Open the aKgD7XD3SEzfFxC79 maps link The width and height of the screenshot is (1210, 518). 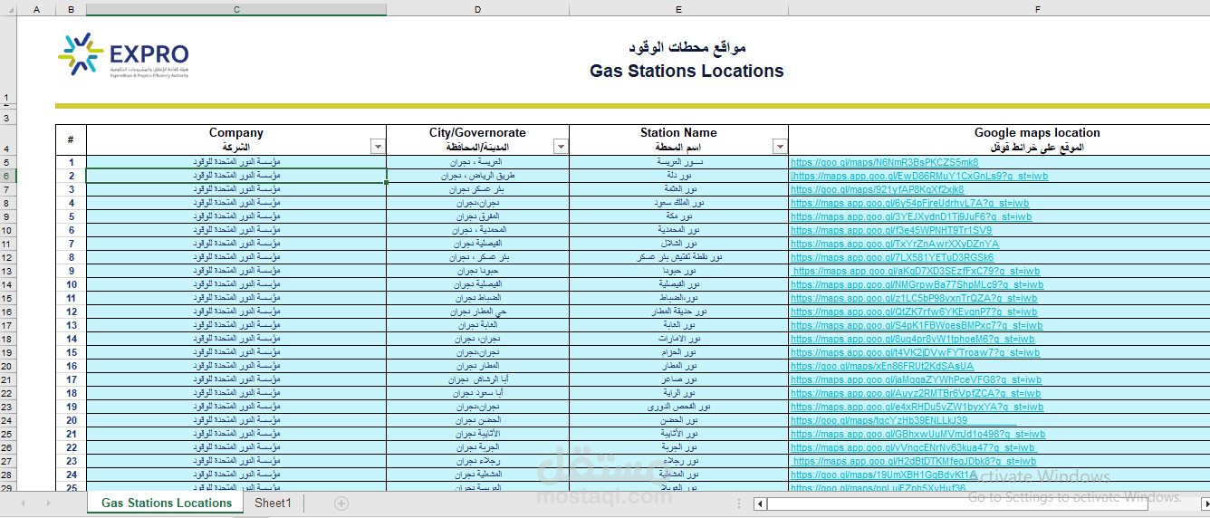(x=916, y=271)
